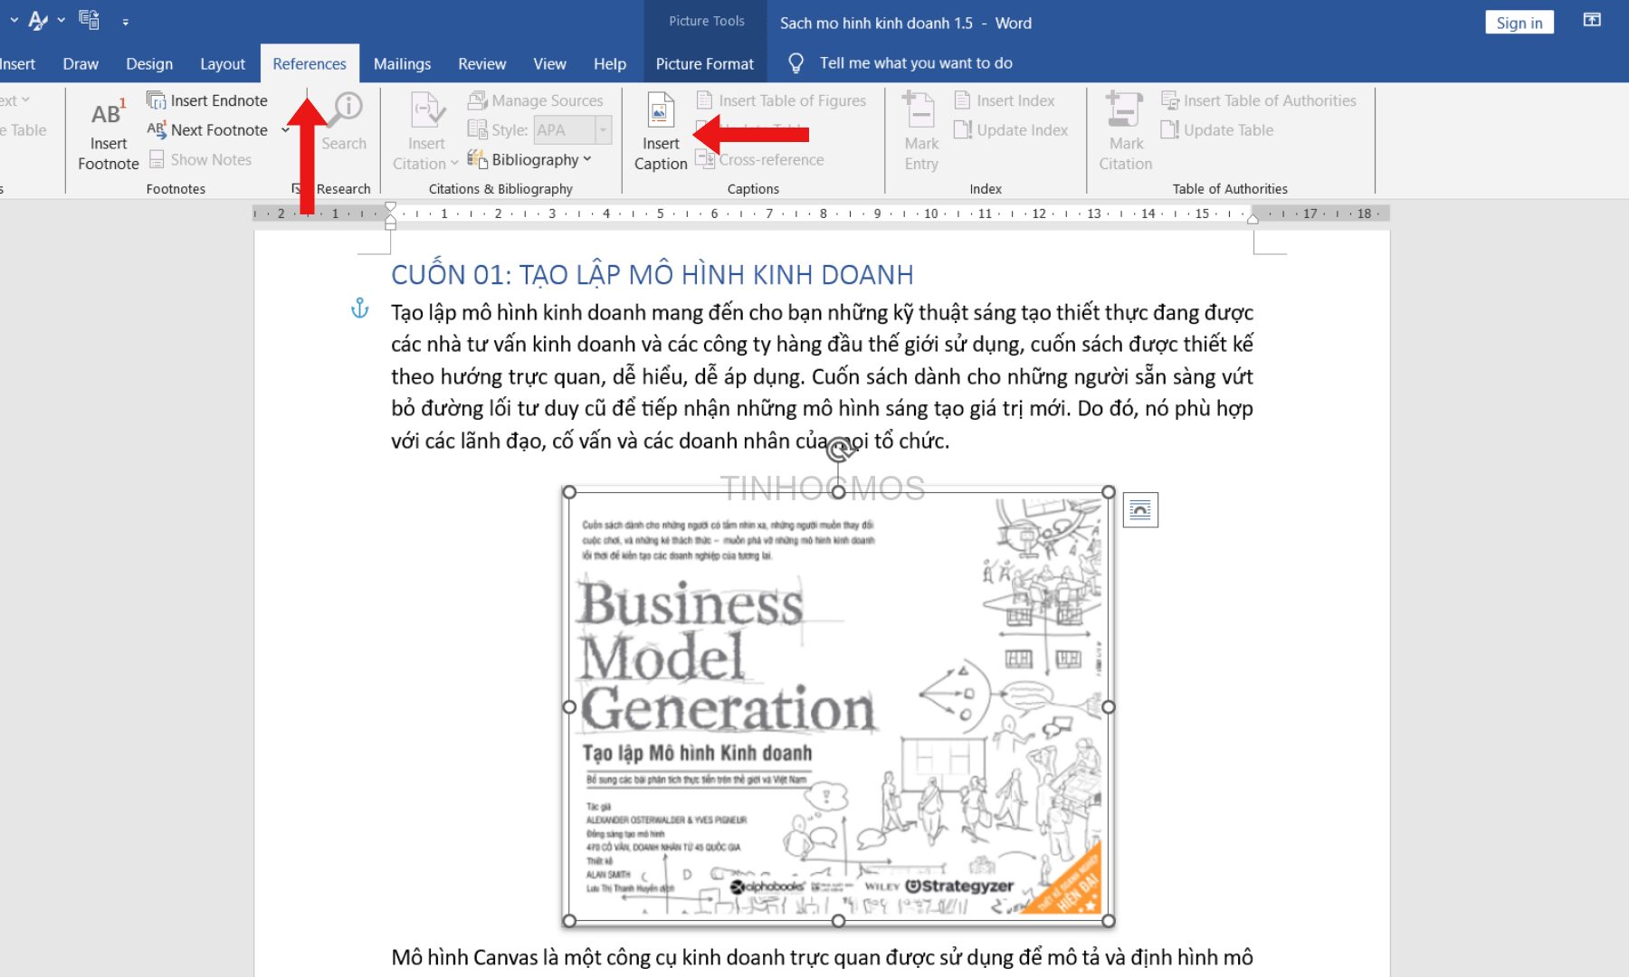The height and width of the screenshot is (977, 1629).
Task: Click the picture's bottom-right resize handle
Action: pyautogui.click(x=1109, y=921)
